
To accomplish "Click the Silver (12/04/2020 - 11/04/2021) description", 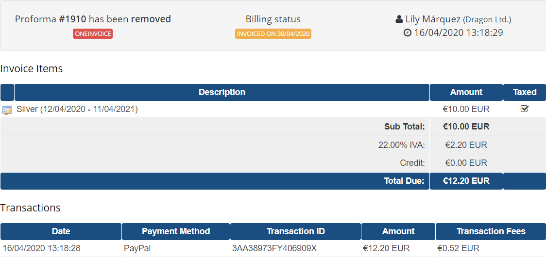I will point(77,109).
